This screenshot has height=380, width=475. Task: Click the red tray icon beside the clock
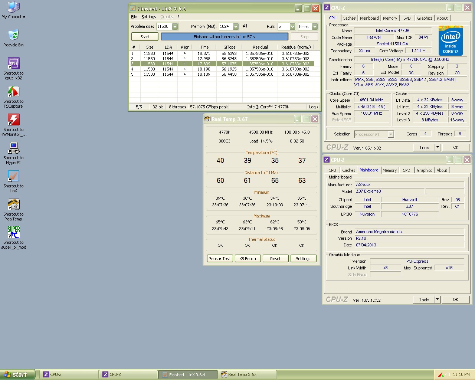[x=440, y=374]
